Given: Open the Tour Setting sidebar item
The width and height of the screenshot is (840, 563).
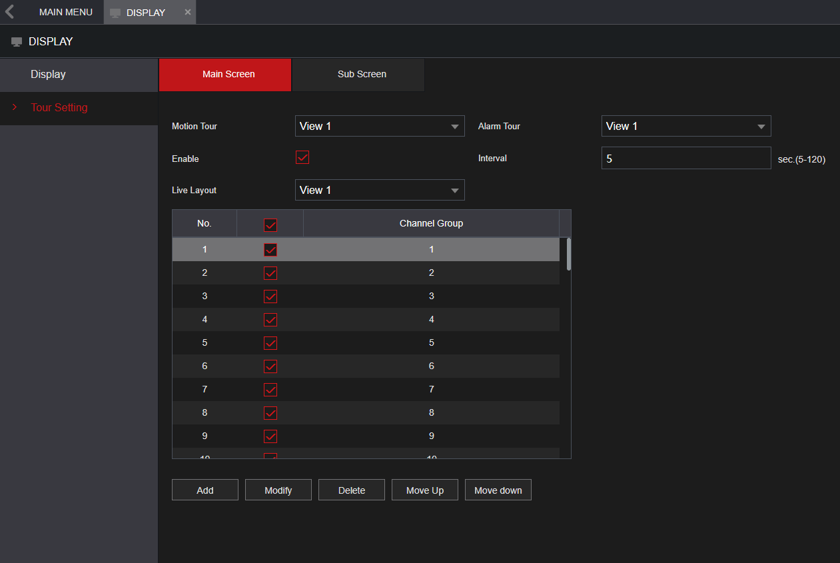Looking at the screenshot, I should pos(79,108).
